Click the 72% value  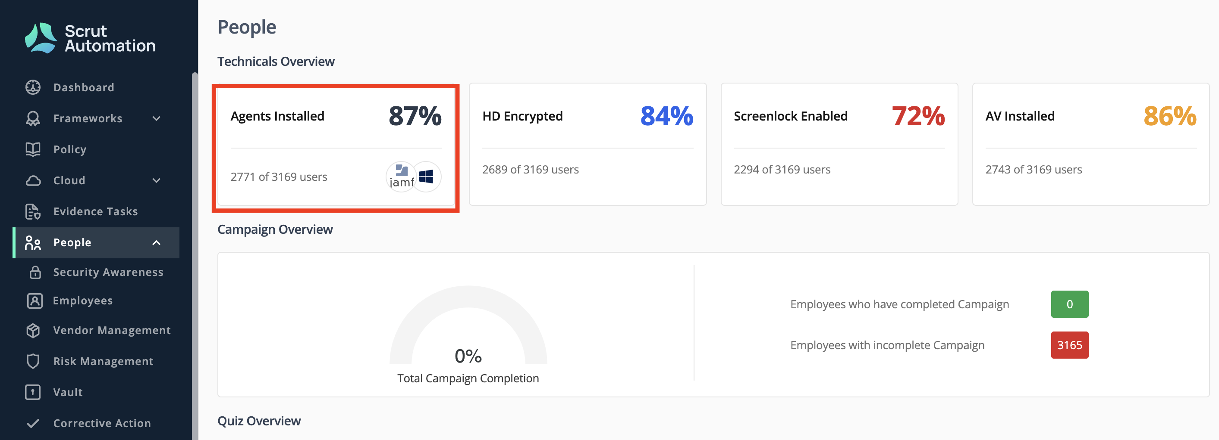click(x=918, y=116)
